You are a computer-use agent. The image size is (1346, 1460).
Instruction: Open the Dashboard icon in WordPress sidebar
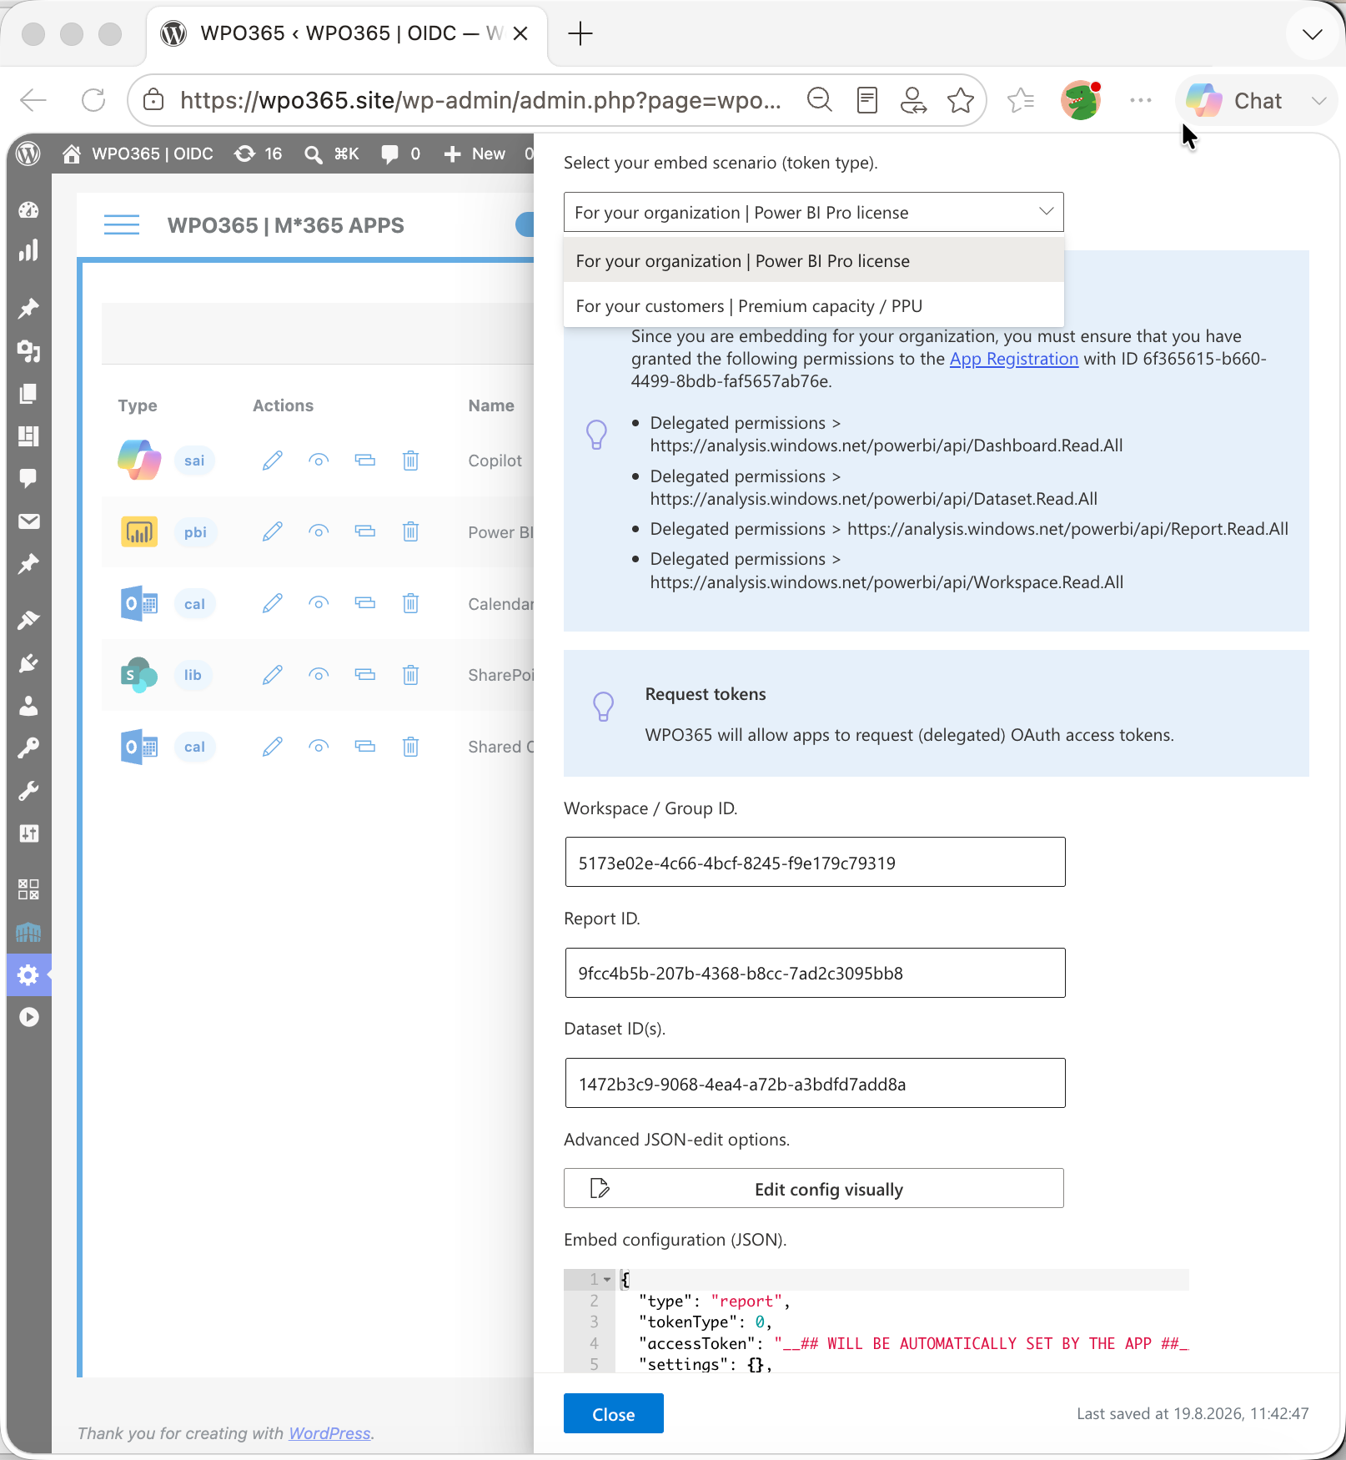pos(29,210)
